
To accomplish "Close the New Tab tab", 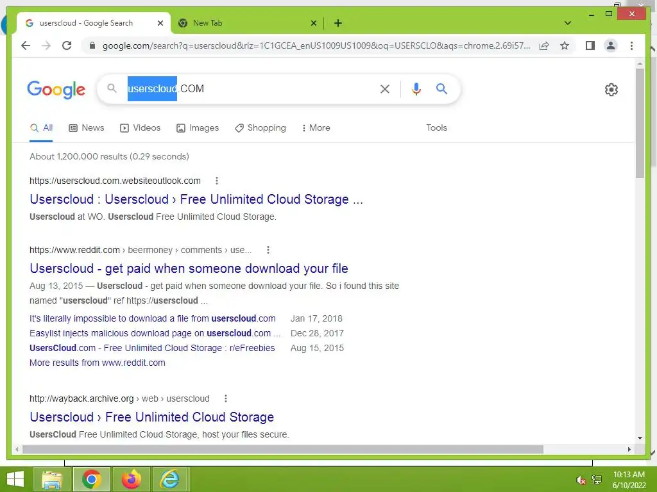I will (x=313, y=24).
